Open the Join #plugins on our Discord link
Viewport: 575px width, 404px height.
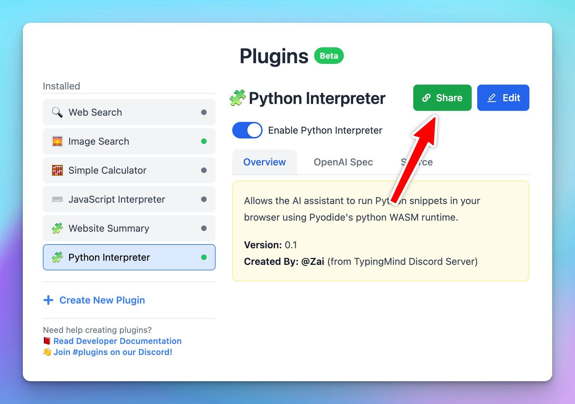coord(113,352)
